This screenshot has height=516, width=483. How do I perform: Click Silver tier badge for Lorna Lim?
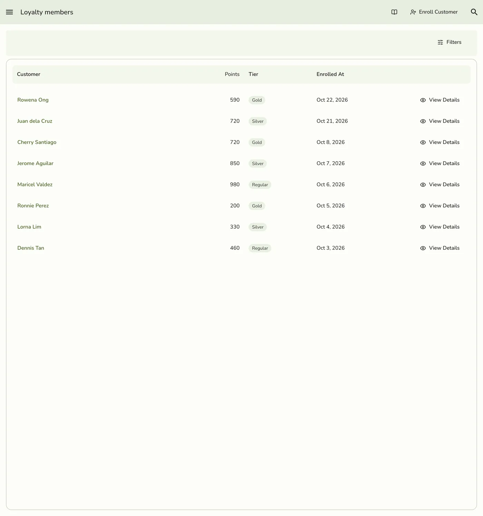[x=258, y=227]
